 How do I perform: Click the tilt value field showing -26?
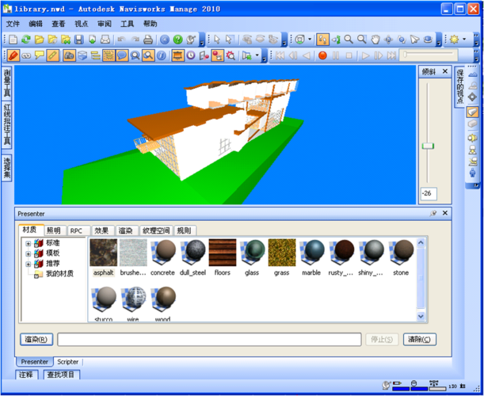point(429,193)
